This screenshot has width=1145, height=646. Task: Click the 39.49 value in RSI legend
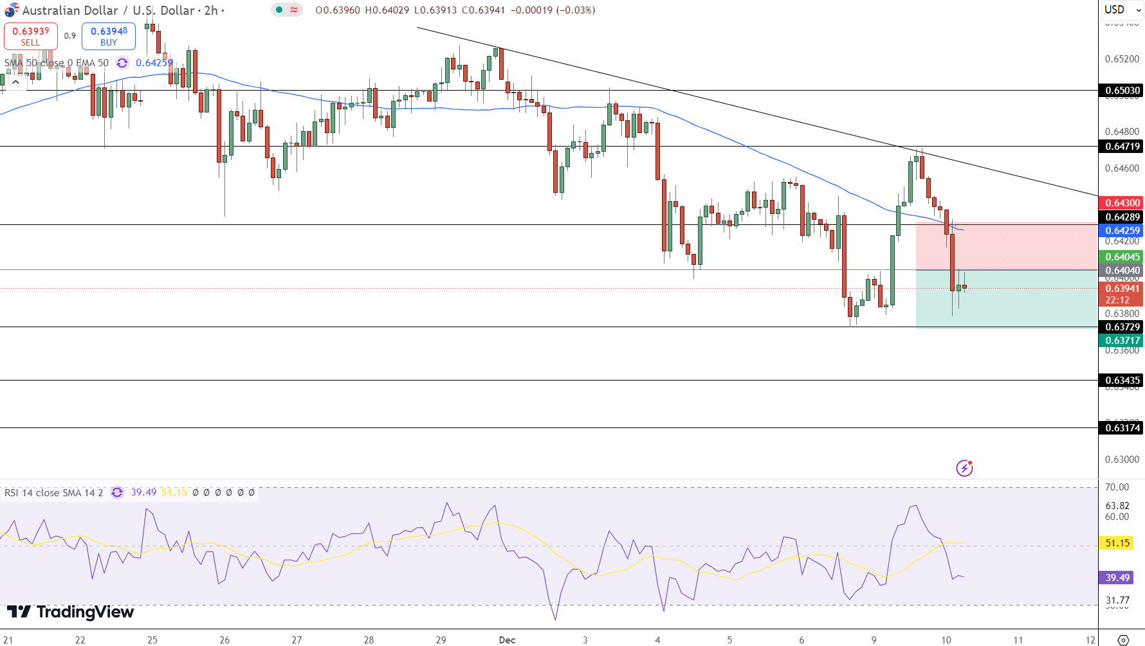(x=143, y=492)
